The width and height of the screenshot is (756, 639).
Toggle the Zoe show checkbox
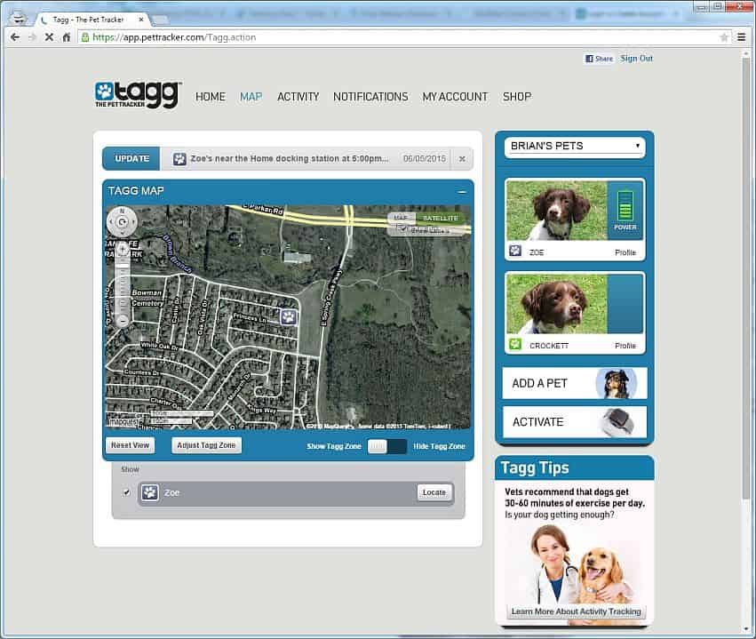[126, 492]
